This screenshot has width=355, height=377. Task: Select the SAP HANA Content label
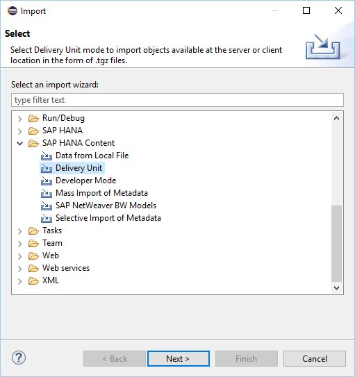[x=79, y=143]
